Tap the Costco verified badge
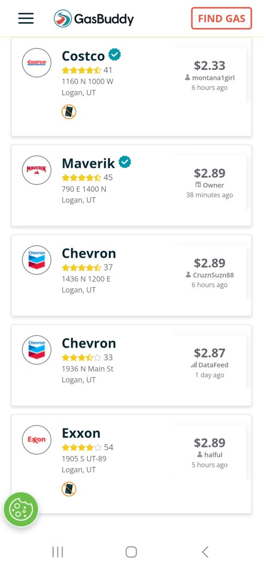This screenshot has height=570, width=263. (x=115, y=55)
